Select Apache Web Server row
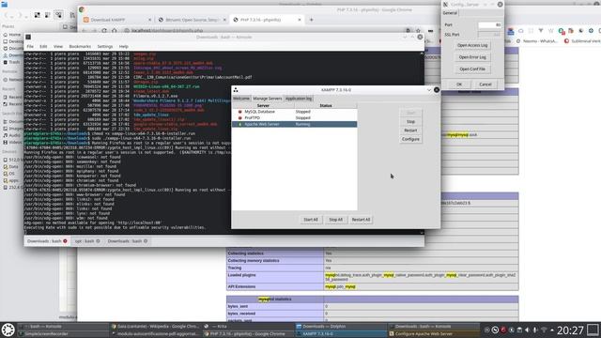Screen dimensions: 601x338 pos(294,124)
